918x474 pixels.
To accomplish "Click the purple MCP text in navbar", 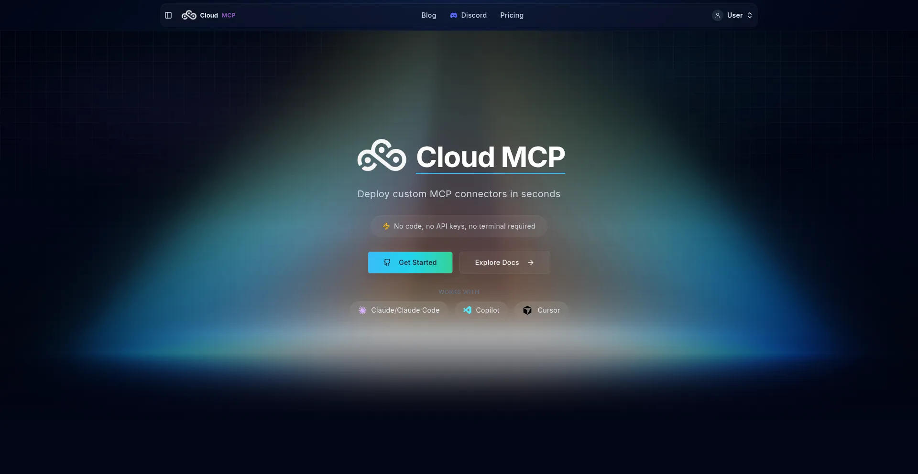I will pos(229,15).
